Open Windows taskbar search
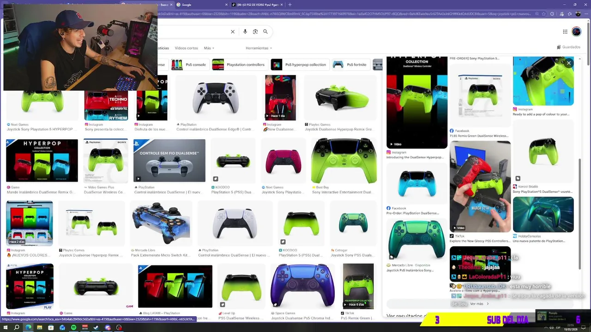591x332 pixels. click(x=17, y=327)
